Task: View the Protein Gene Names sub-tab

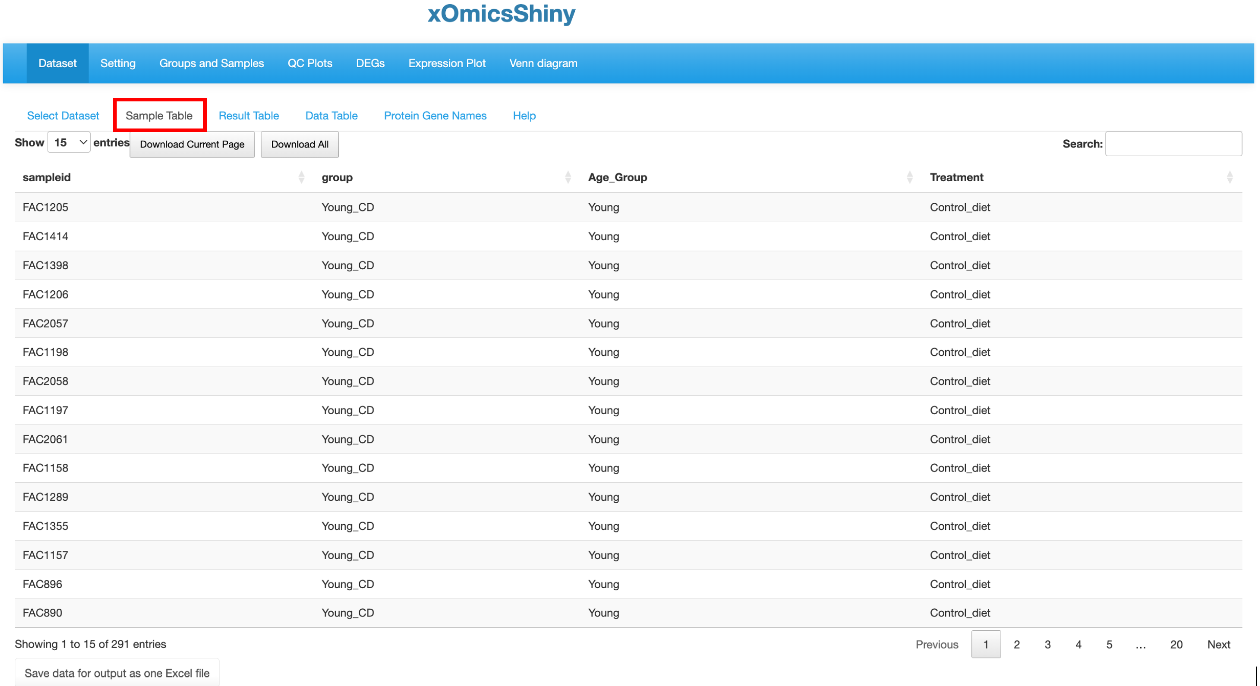Action: click(435, 116)
